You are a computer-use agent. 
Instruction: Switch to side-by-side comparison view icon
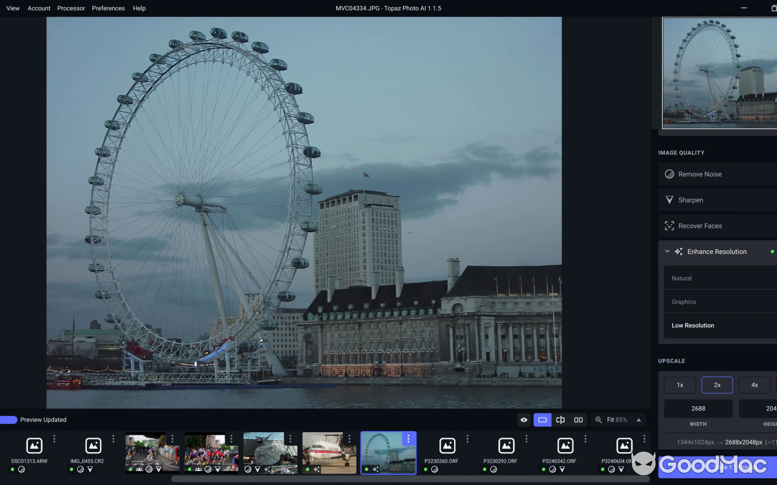click(x=578, y=420)
